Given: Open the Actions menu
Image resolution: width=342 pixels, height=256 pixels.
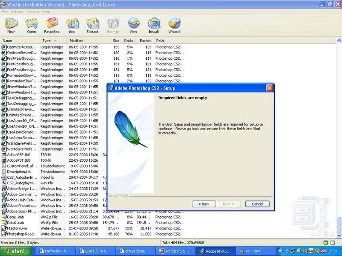Looking at the screenshot, I should point(17,12).
